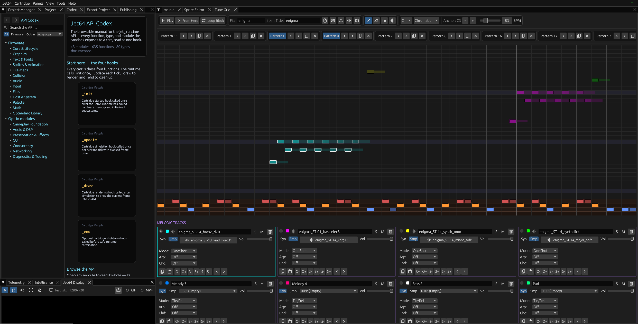Delete the Melody 4 track
Viewport: 638px width, 324px height.
click(x=391, y=284)
